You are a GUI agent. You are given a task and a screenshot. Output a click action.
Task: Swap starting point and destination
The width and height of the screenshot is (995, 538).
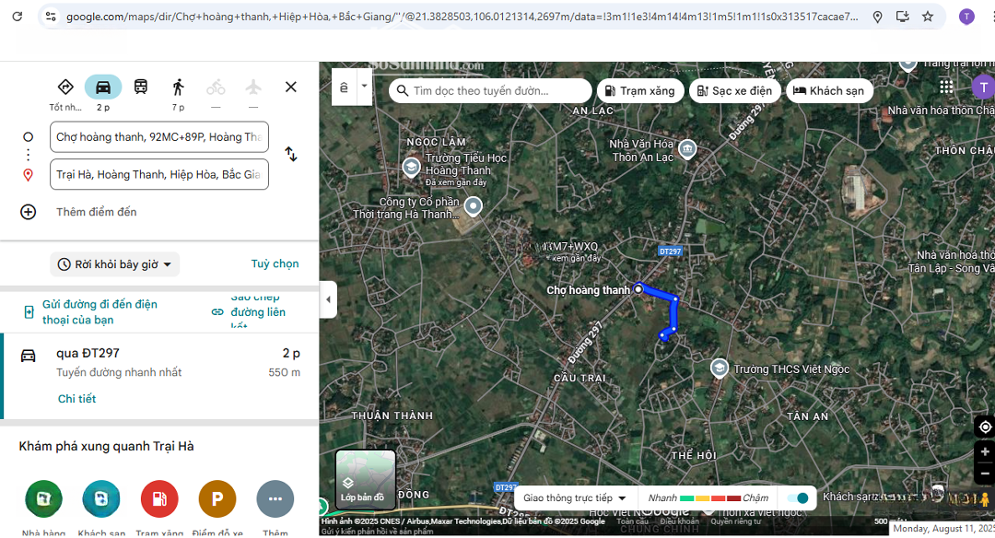[291, 154]
